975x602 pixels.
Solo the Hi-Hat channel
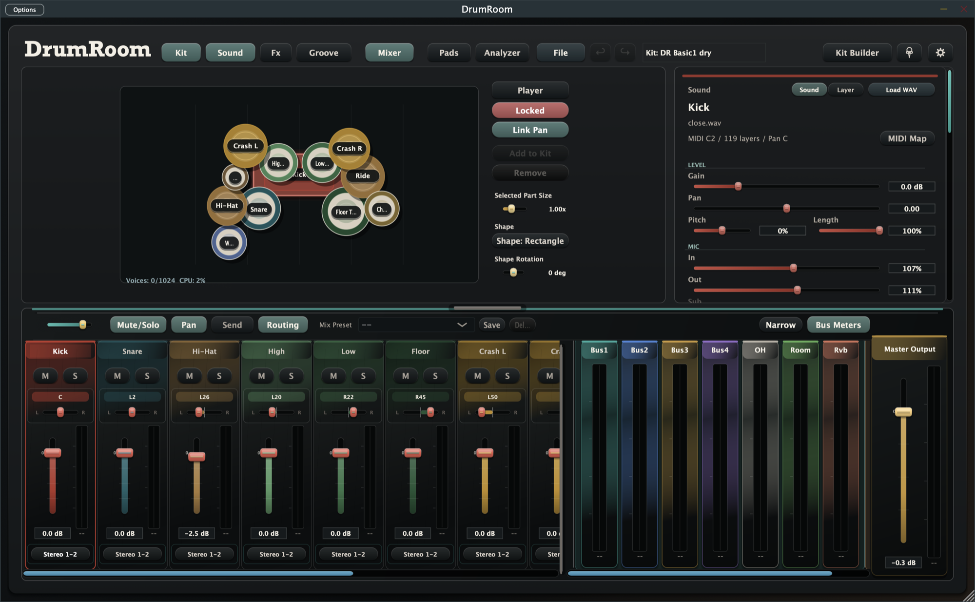point(219,376)
